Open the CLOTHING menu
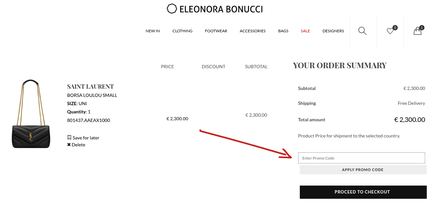 (x=182, y=31)
